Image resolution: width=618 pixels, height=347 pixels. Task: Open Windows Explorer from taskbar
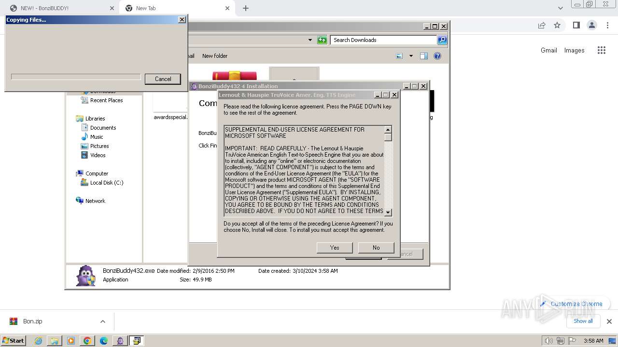click(x=55, y=341)
